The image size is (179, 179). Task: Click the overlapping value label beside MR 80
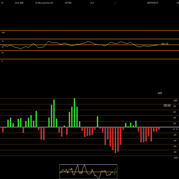pos(167,105)
